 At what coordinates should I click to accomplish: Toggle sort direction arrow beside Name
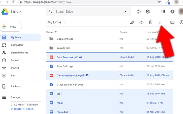(x=56, y=32)
